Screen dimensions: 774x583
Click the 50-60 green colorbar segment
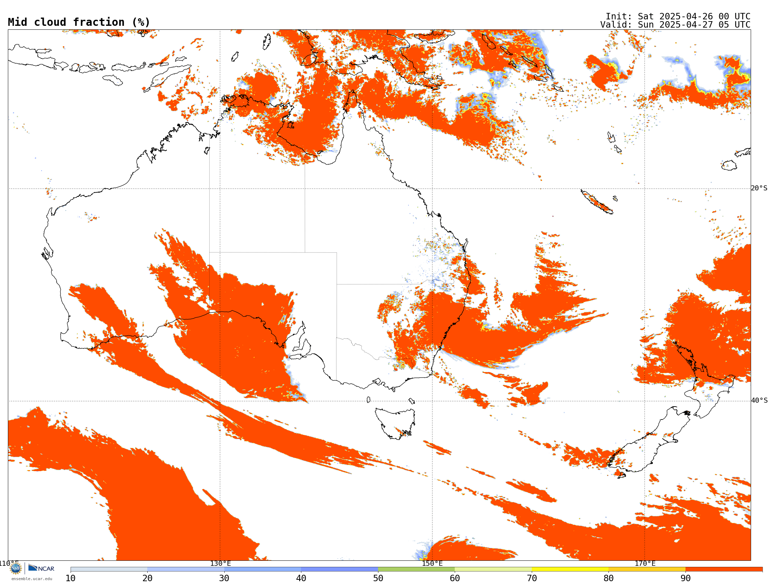tap(416, 569)
